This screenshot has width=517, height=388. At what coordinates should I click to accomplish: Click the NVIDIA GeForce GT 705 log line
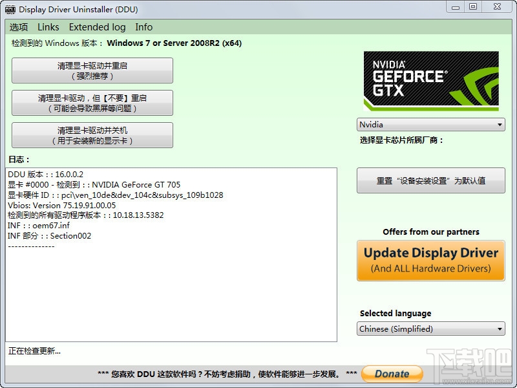[x=94, y=184]
